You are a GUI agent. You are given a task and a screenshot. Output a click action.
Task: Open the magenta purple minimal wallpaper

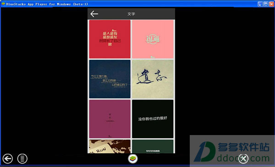coord(110,119)
